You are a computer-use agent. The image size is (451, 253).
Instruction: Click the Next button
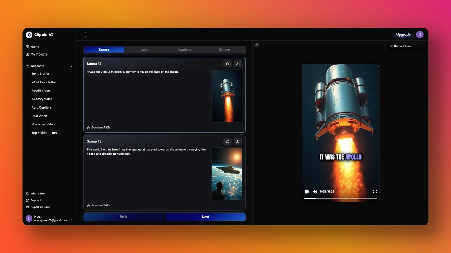point(205,217)
